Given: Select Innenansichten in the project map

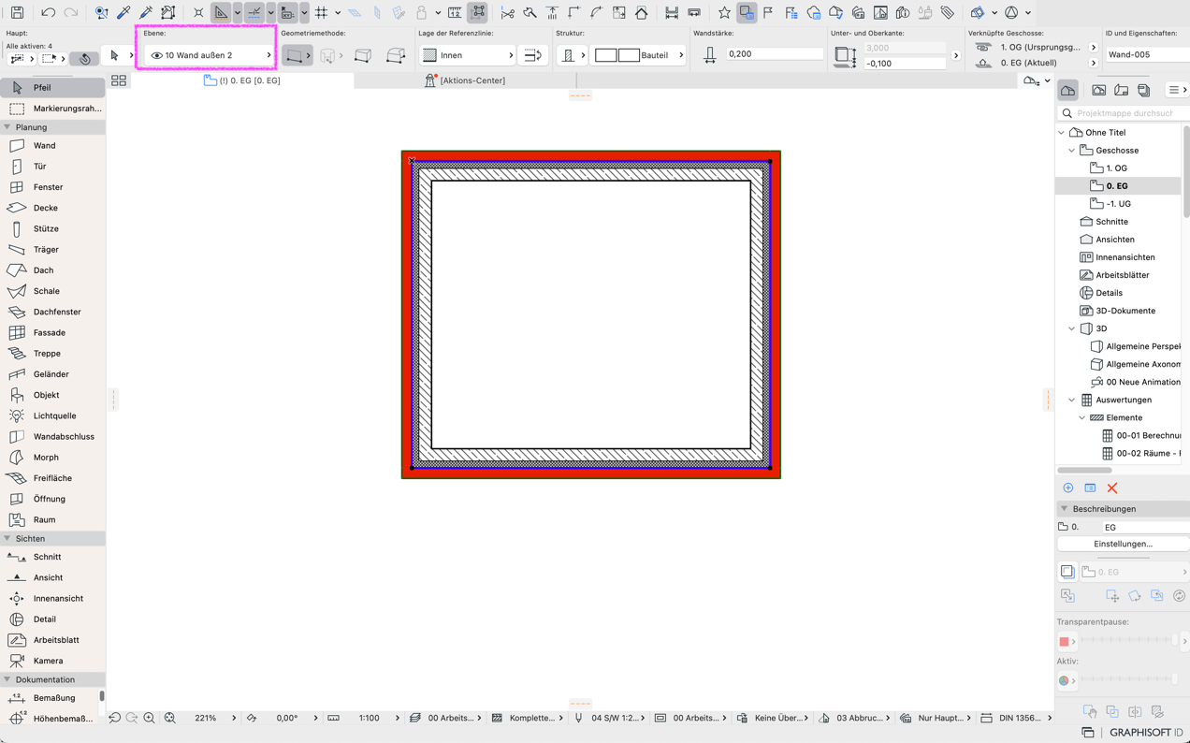Looking at the screenshot, I should [x=1125, y=257].
